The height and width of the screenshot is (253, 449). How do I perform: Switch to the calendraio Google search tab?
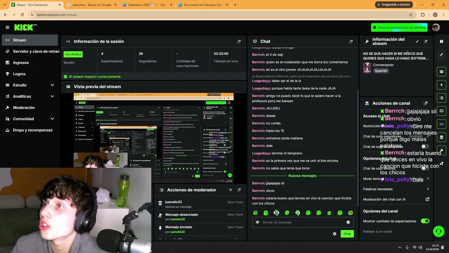(x=91, y=5)
